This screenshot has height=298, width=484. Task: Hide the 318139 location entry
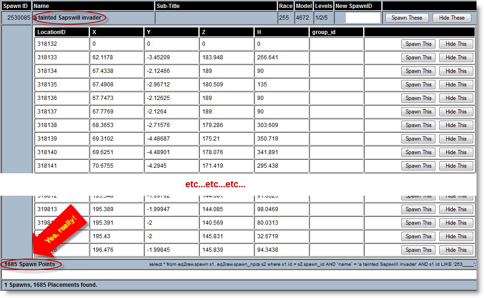456,139
